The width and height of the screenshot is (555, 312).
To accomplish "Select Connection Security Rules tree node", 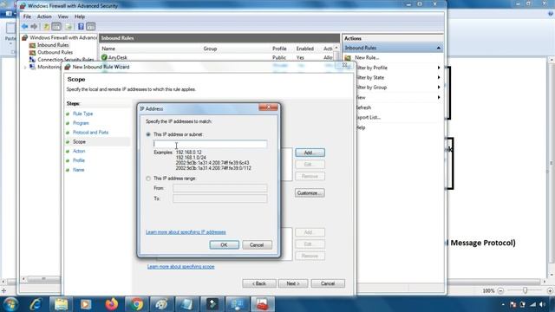I will click(x=66, y=60).
